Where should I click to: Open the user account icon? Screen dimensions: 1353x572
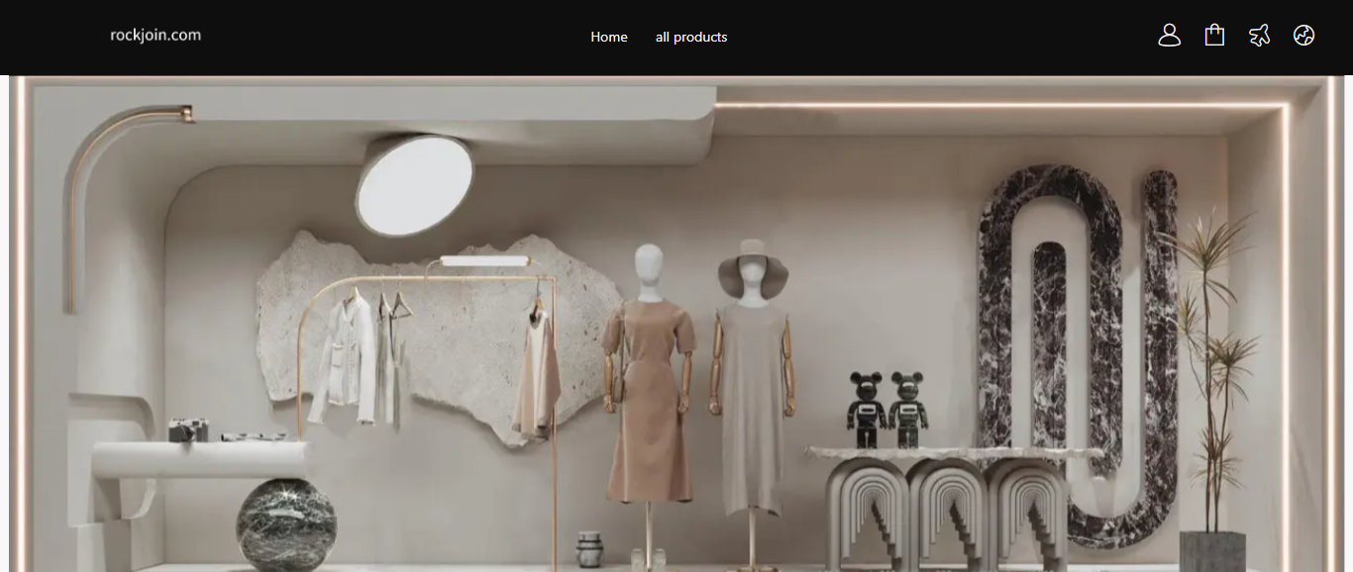coord(1169,36)
